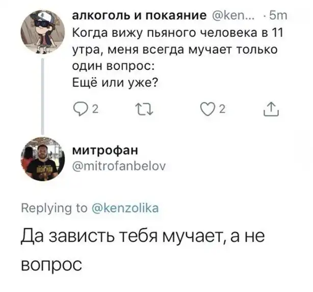Open the display name "митрофан"
Image resolution: width=313 pixels, height=292 pixels.
pyautogui.click(x=106, y=151)
